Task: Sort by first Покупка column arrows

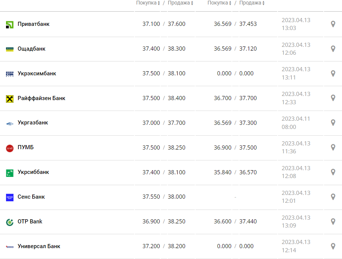Action: 159,3
